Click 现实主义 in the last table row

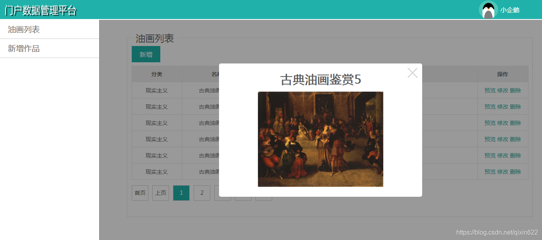(157, 172)
